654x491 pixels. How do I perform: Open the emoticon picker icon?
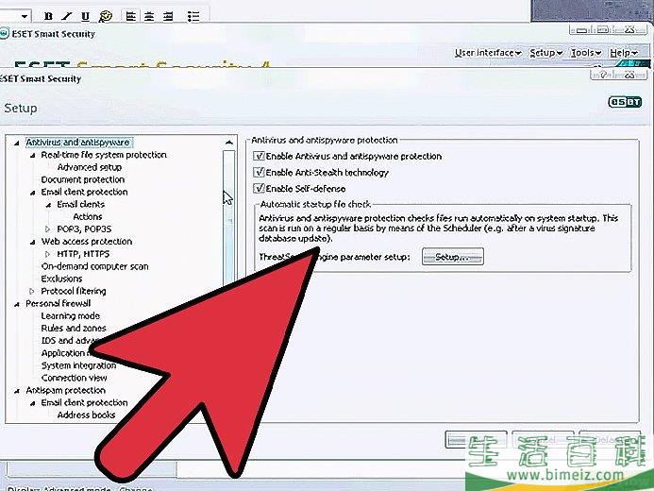click(x=106, y=16)
